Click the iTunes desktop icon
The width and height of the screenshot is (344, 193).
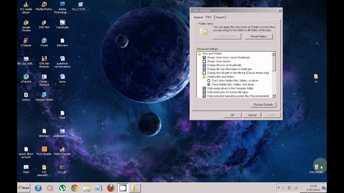tap(44, 42)
